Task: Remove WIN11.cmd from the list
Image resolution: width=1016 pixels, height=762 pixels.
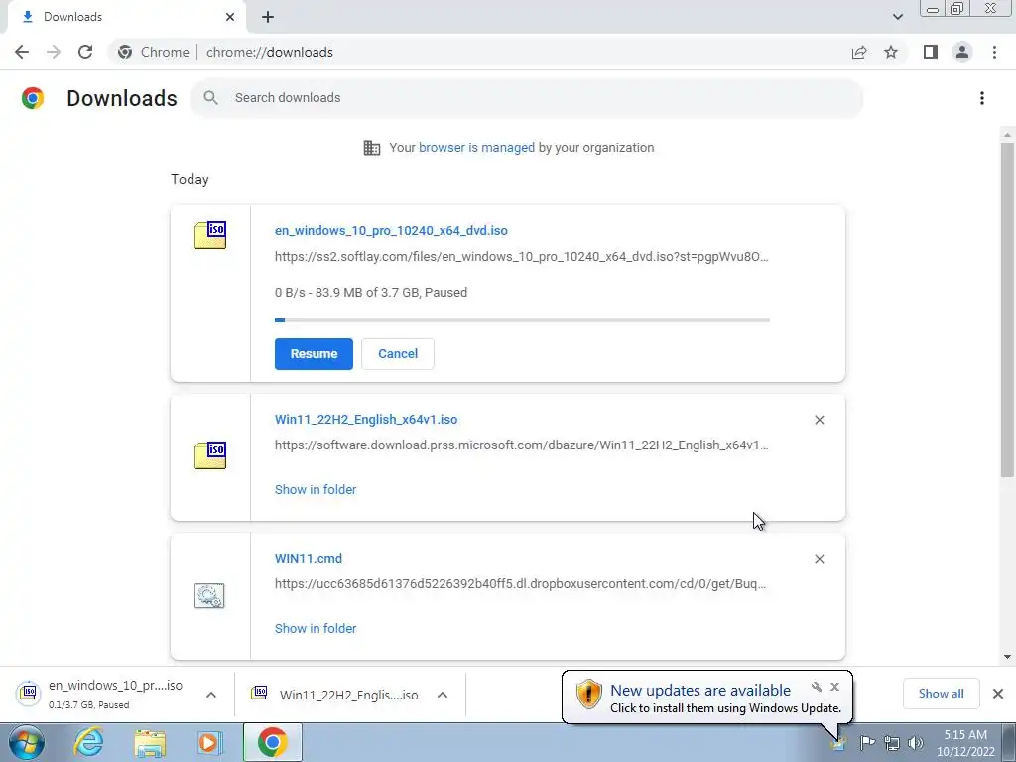Action: 819,559
